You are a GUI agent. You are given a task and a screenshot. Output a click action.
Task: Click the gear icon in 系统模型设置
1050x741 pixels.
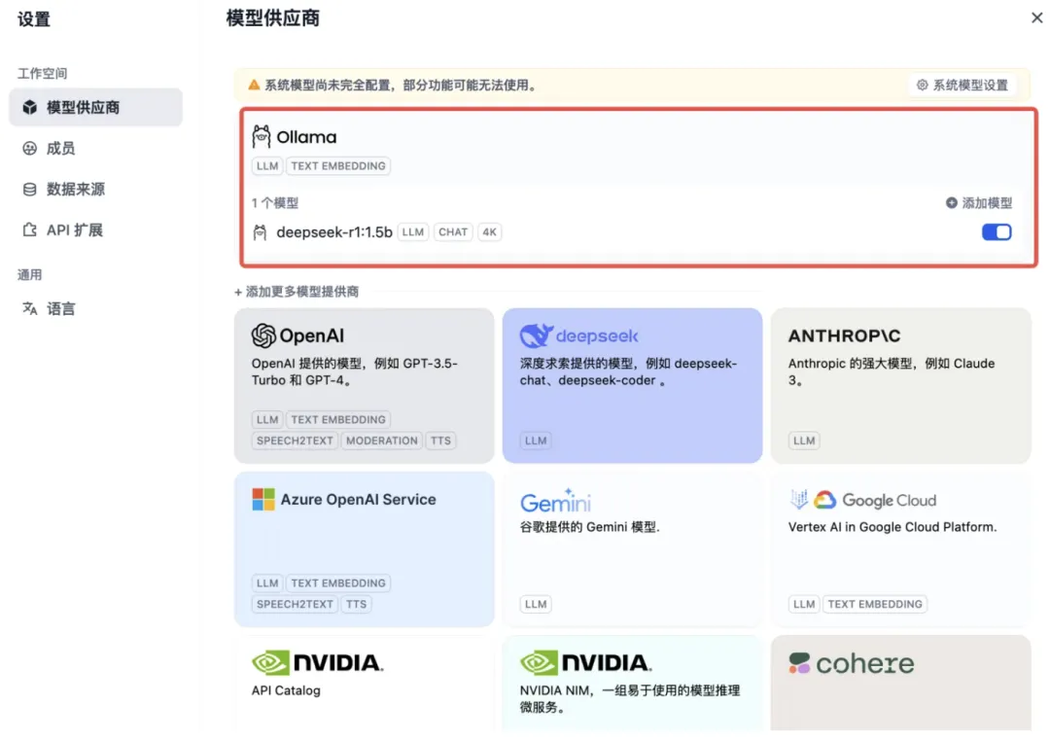coord(922,85)
